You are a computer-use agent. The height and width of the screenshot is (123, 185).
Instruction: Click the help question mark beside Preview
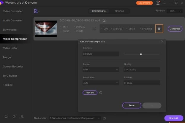101,93
